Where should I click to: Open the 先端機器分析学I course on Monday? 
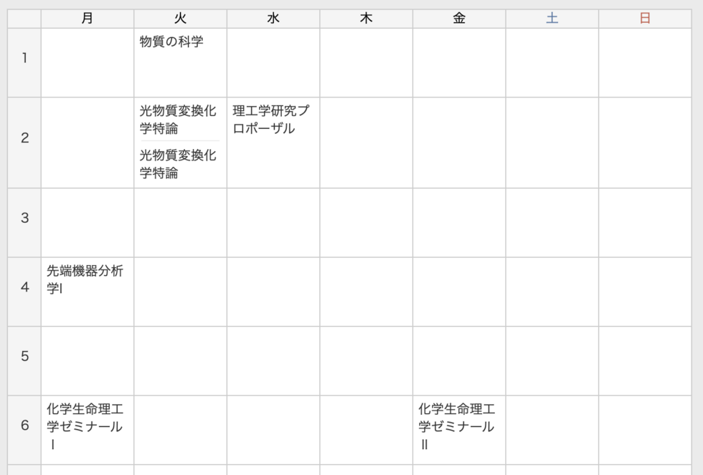[86, 283]
